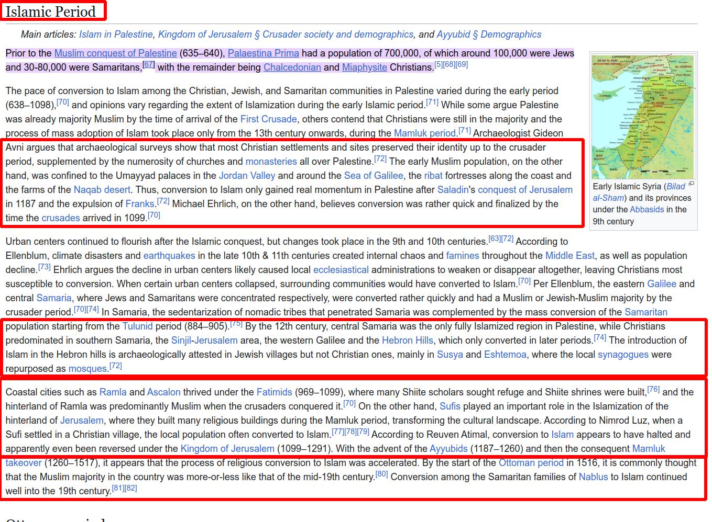Click the enlarge icon beside the map caption
The image size is (712, 522).
pyautogui.click(x=691, y=184)
